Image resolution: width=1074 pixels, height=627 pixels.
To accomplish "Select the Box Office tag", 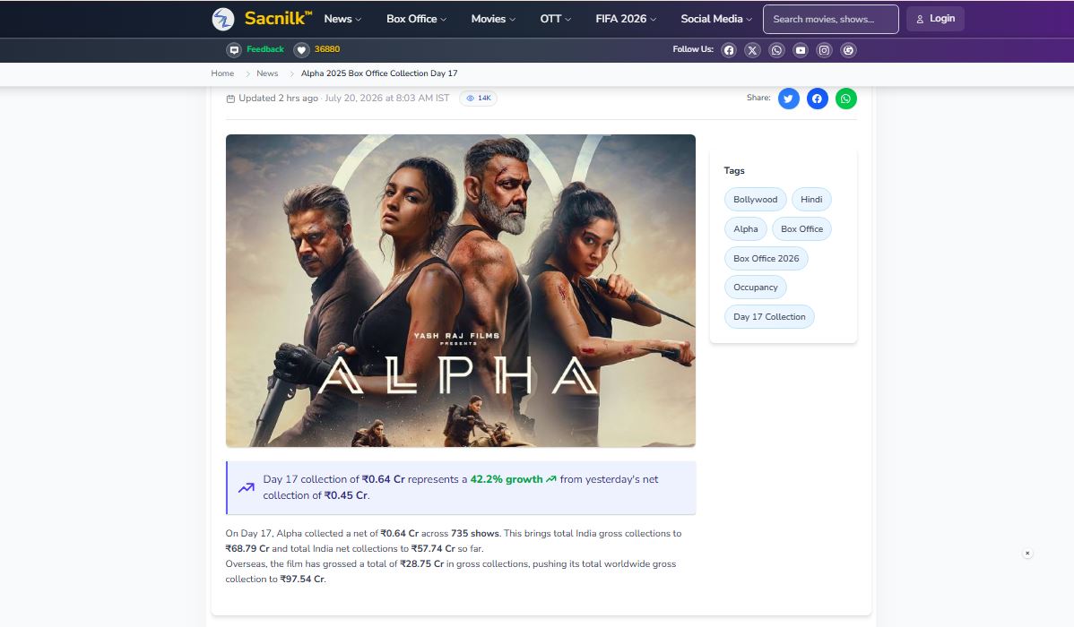I will pos(802,228).
